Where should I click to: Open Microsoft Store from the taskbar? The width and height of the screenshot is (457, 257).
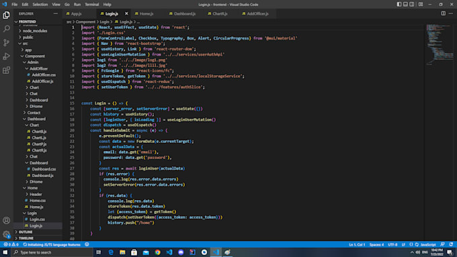click(134, 252)
